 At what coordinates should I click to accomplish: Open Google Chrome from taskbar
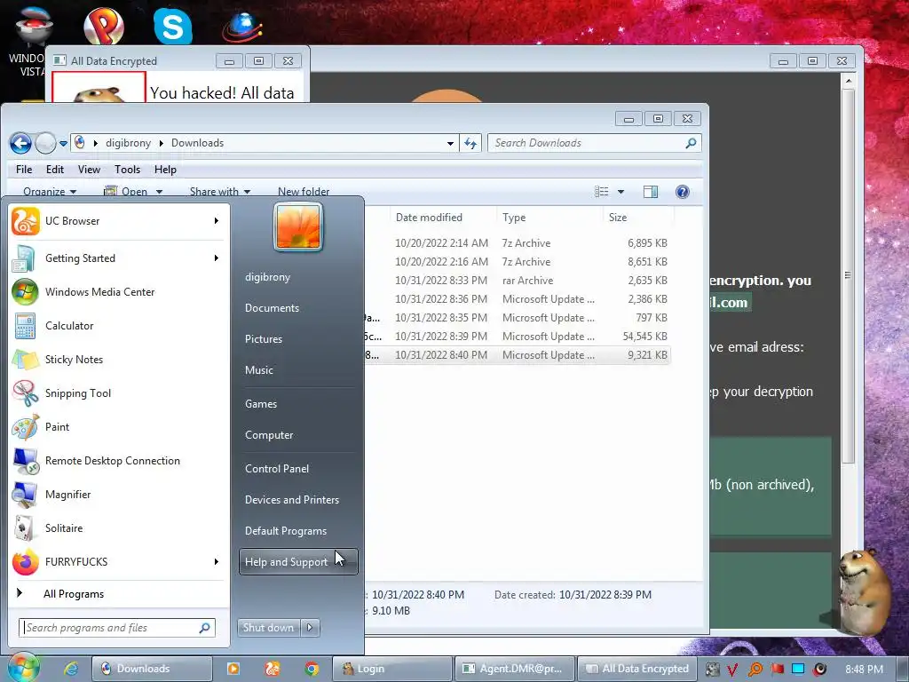point(312,669)
